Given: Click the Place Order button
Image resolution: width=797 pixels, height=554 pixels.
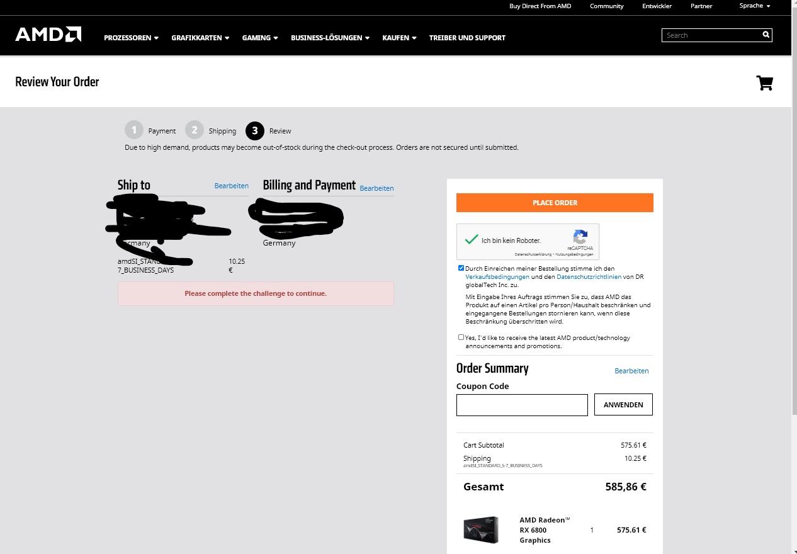Looking at the screenshot, I should [555, 203].
